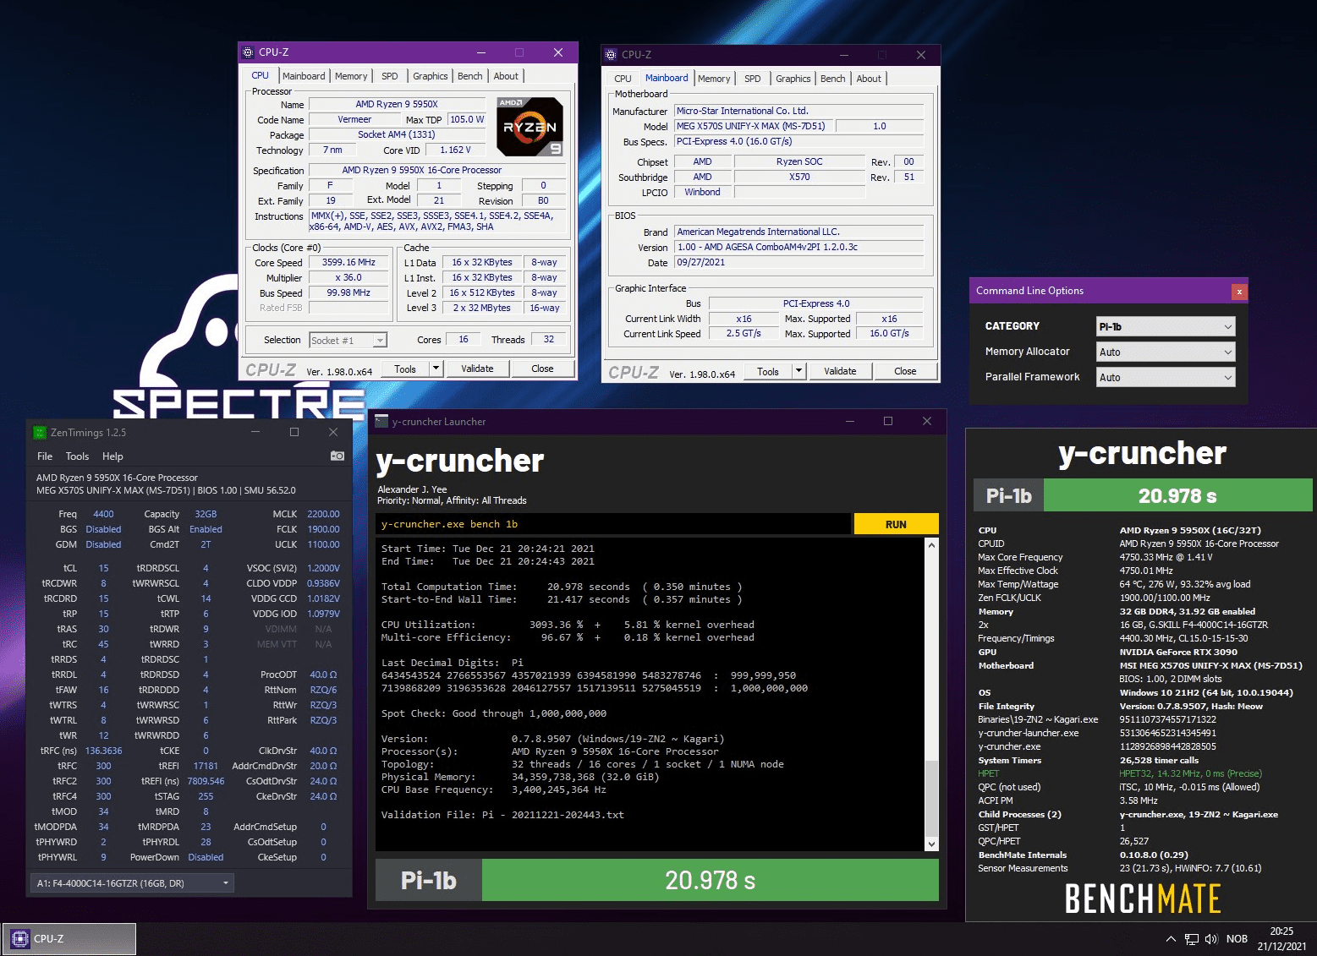Open the ZenTimings Tools menu

[x=77, y=456]
